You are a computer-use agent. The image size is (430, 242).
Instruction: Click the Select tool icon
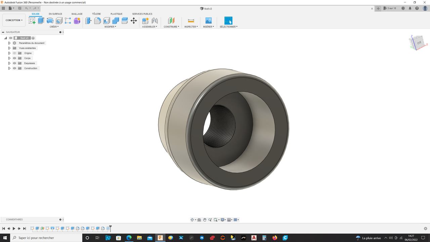click(228, 21)
